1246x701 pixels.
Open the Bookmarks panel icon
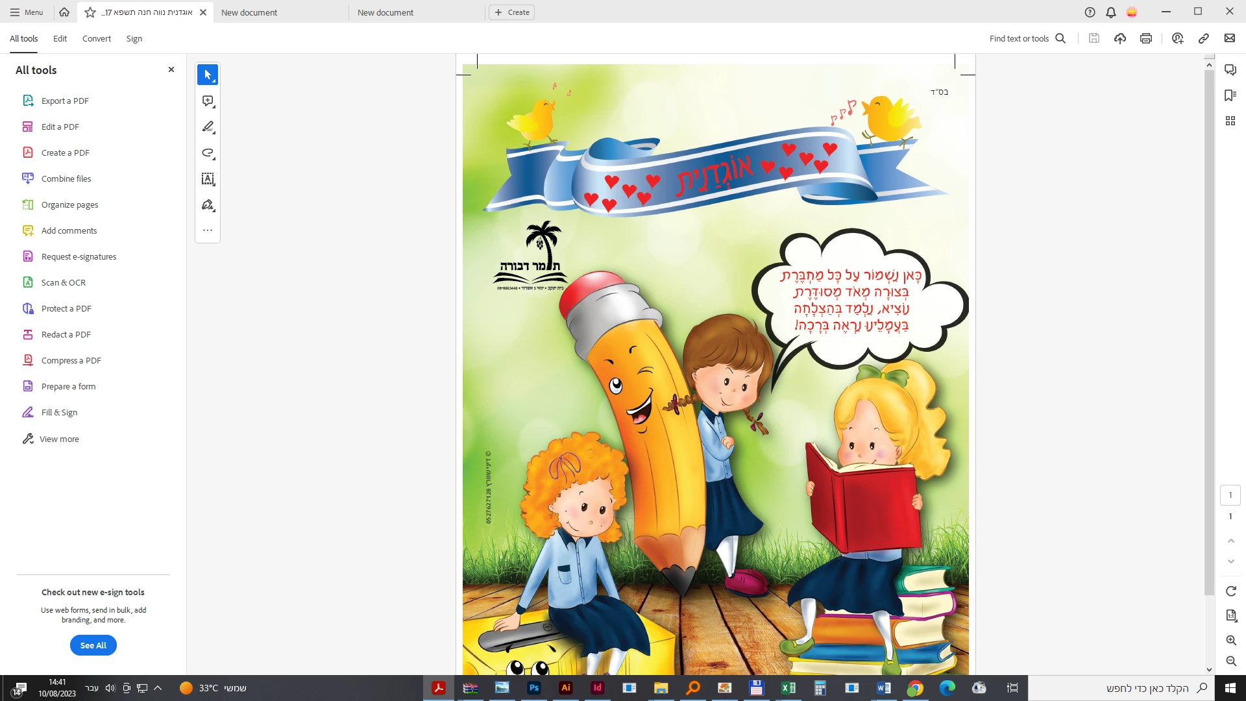point(1230,95)
